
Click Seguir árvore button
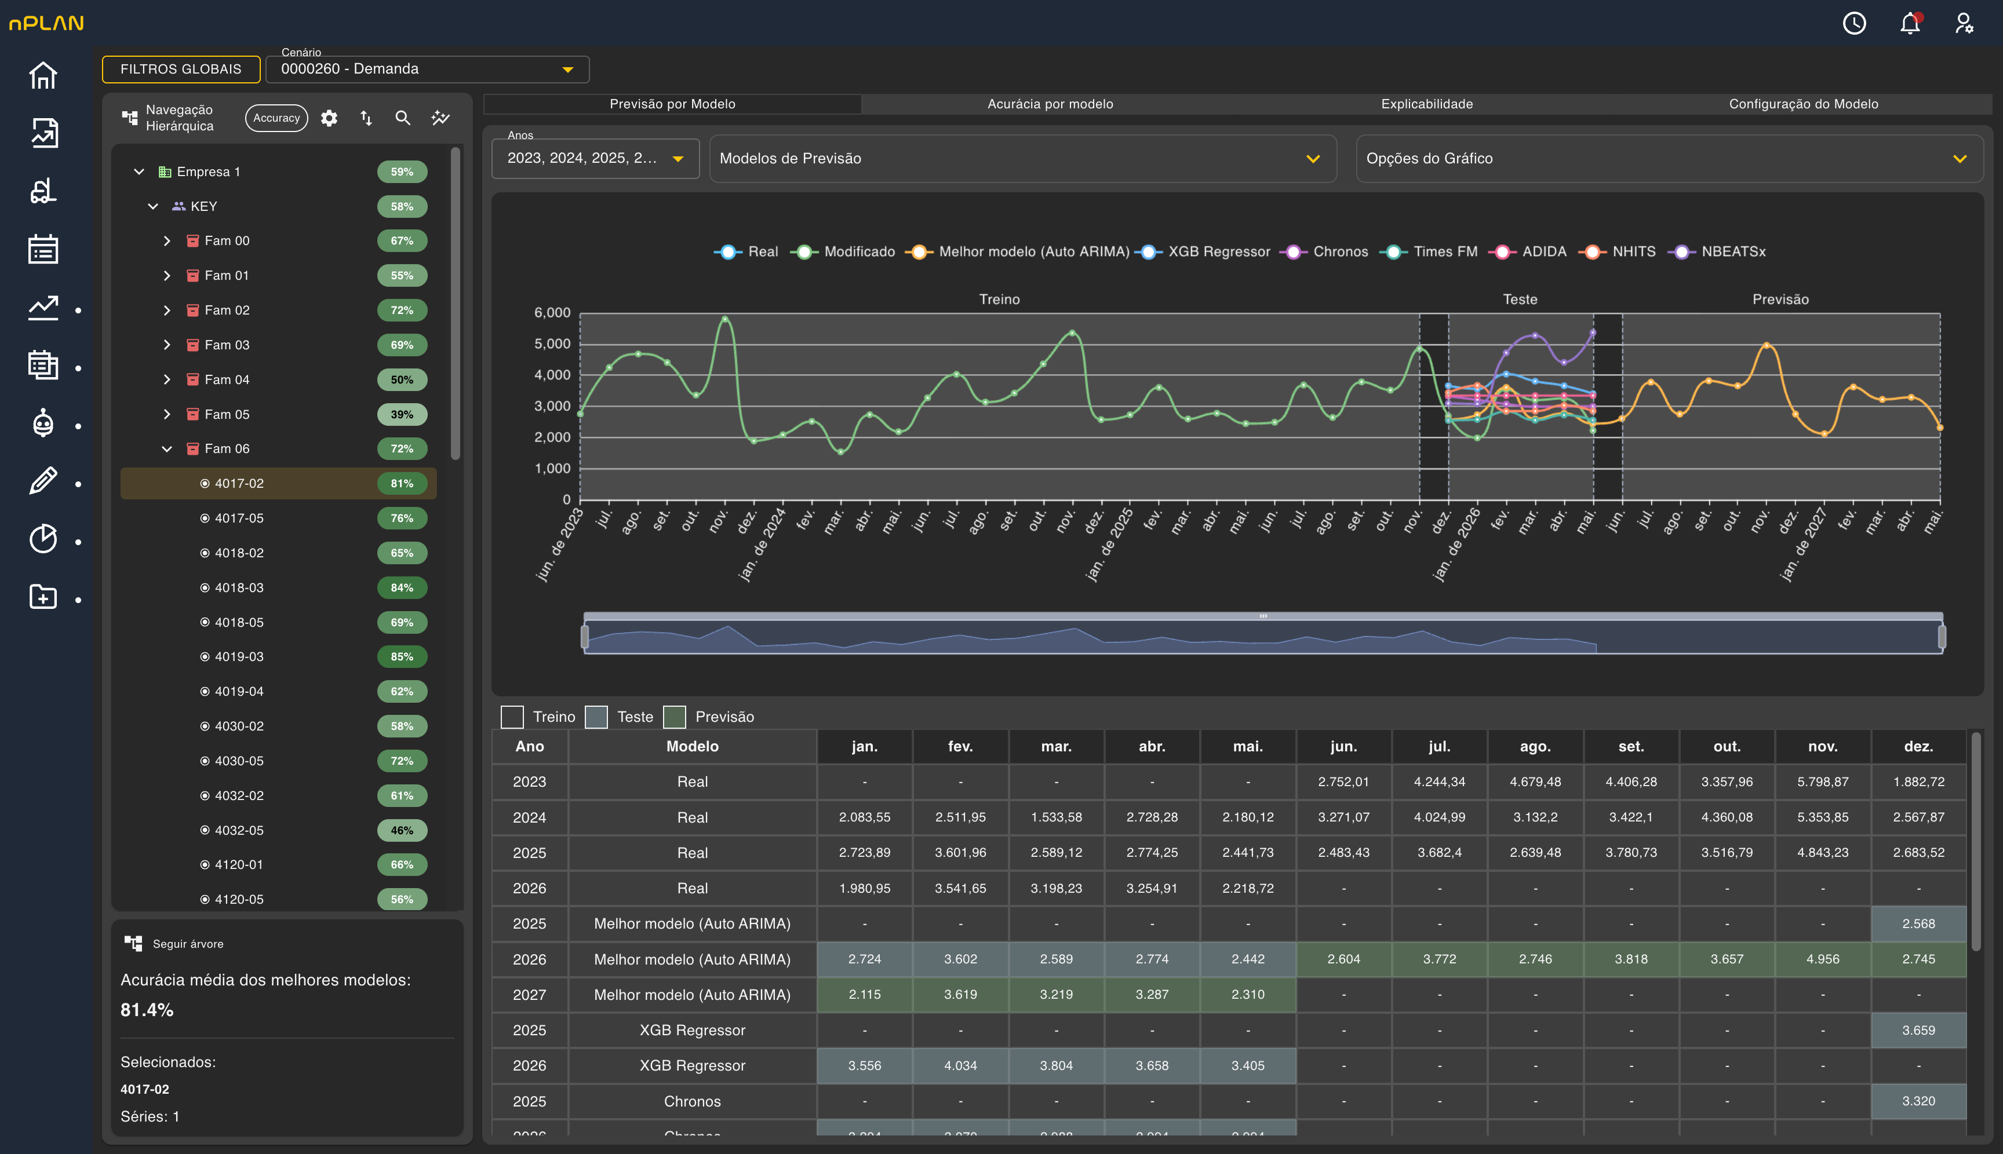point(174,943)
